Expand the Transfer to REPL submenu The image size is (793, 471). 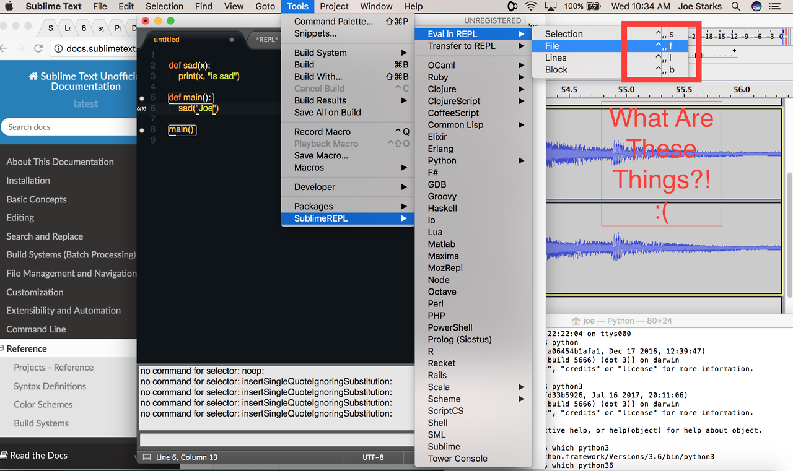point(473,46)
